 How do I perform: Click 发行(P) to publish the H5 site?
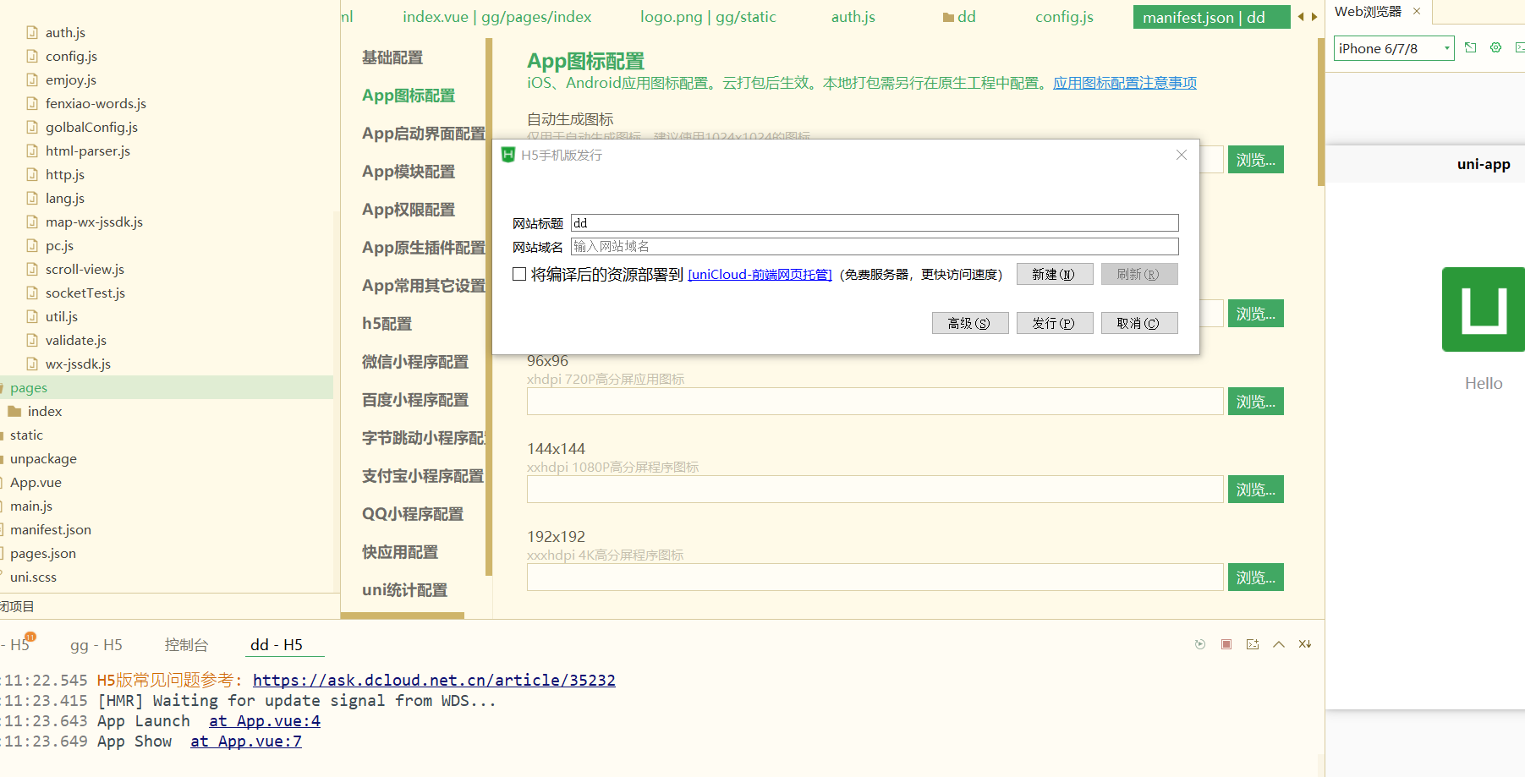tap(1055, 322)
